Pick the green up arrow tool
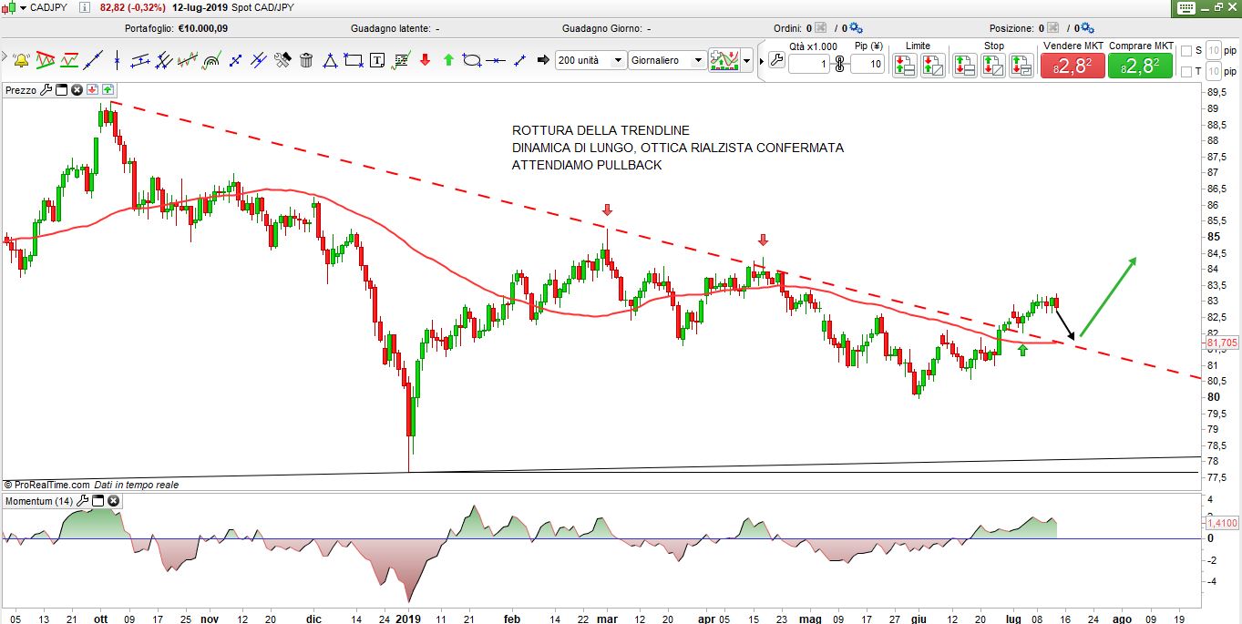Image resolution: width=1242 pixels, height=624 pixels. tap(448, 61)
